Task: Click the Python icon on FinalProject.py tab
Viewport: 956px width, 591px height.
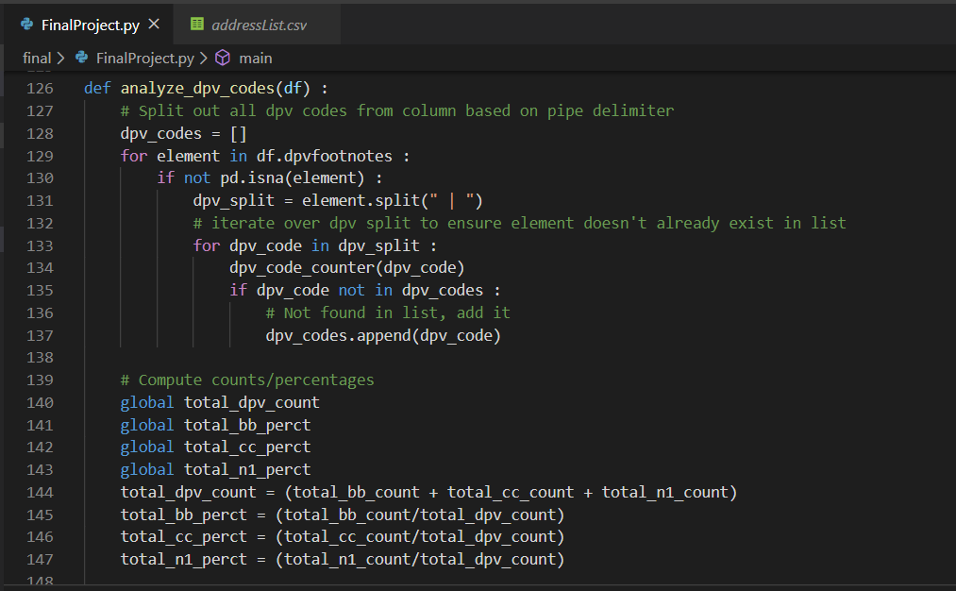Action: click(x=26, y=25)
